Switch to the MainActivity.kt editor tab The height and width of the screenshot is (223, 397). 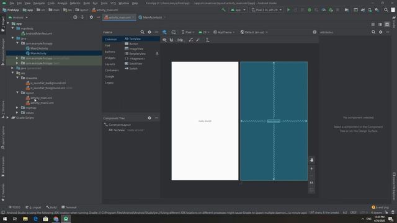tap(152, 17)
